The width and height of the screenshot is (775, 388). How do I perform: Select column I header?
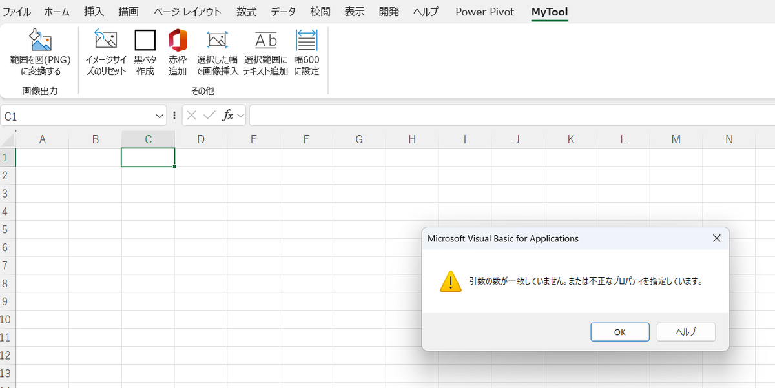(x=464, y=139)
